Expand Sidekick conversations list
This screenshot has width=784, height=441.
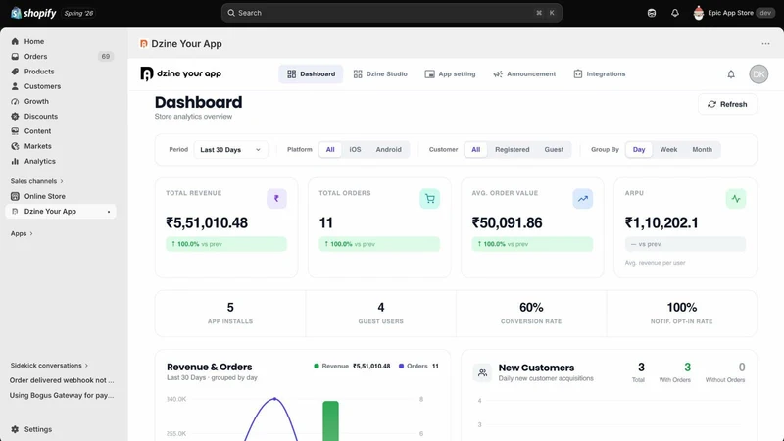tap(49, 366)
